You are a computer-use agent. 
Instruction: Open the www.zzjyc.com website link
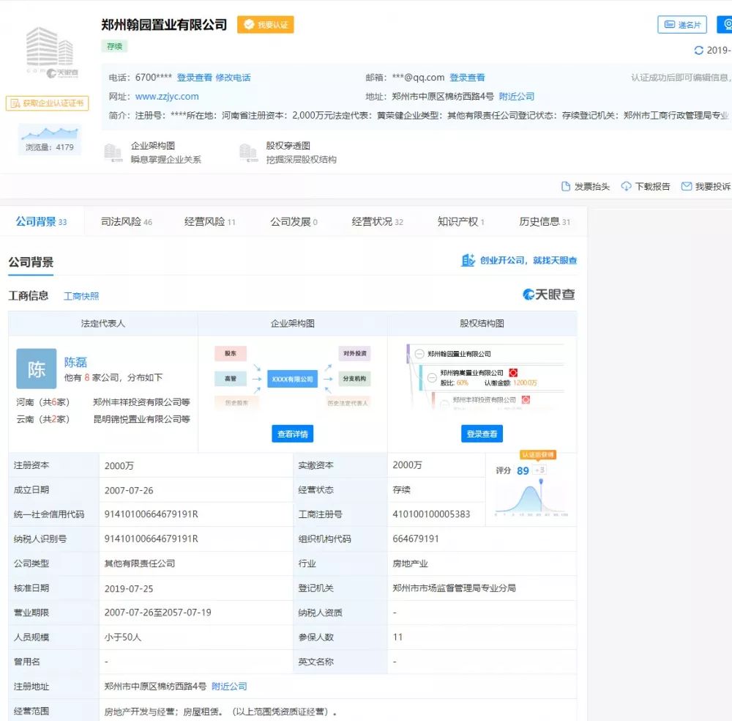tap(167, 97)
